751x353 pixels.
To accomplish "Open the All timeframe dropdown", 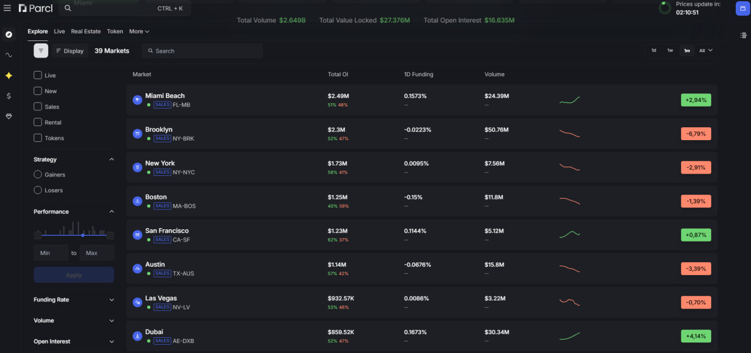I will (705, 50).
